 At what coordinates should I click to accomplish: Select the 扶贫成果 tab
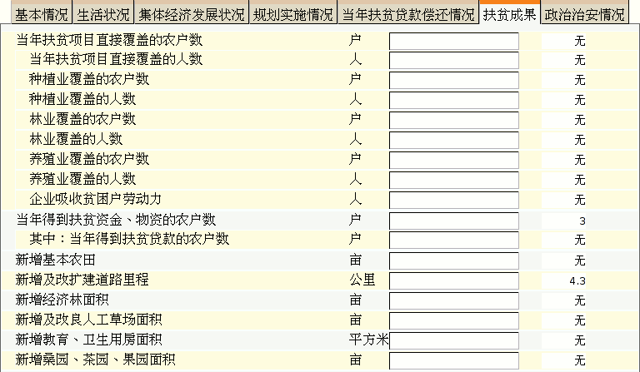point(510,15)
